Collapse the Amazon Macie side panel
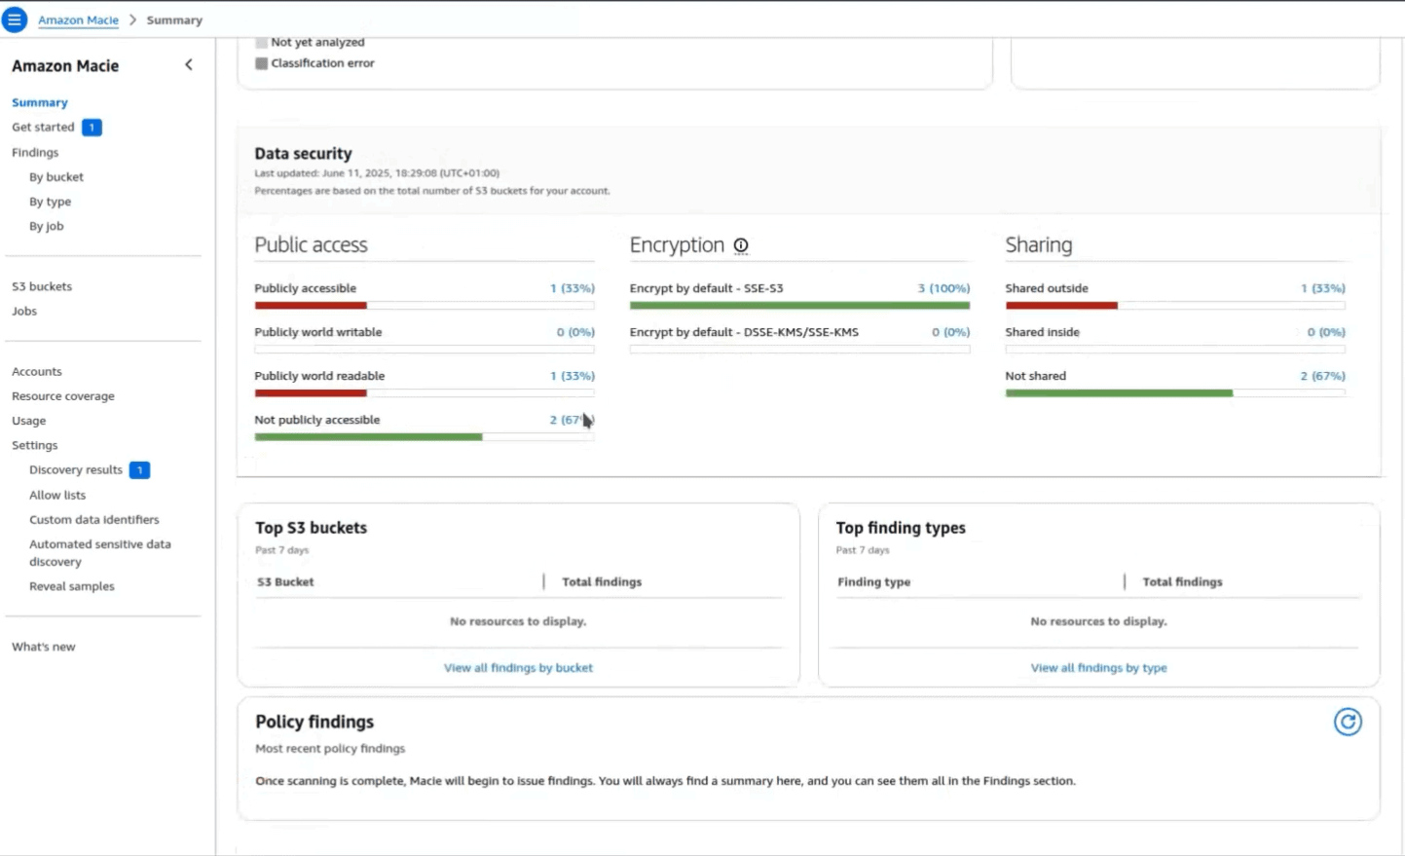Screen dimensions: 1405x856 pyautogui.click(x=189, y=65)
